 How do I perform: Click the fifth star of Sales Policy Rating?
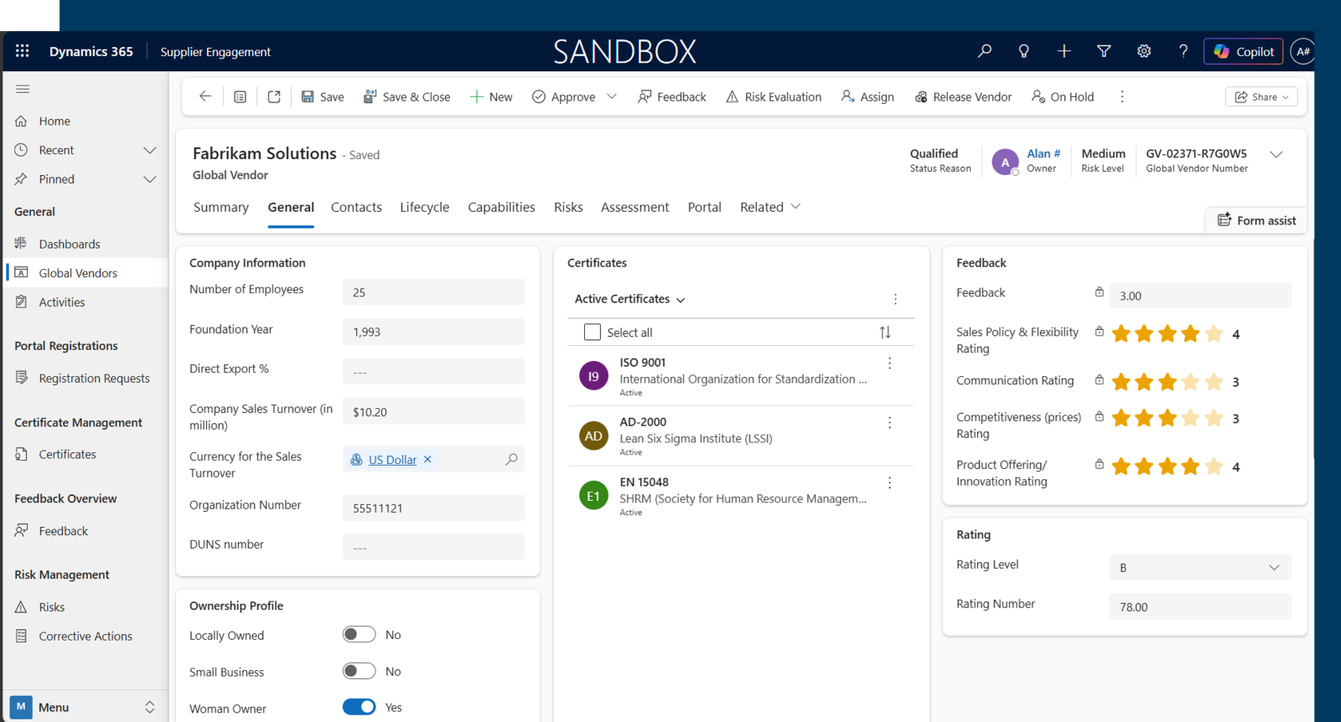pos(1214,334)
